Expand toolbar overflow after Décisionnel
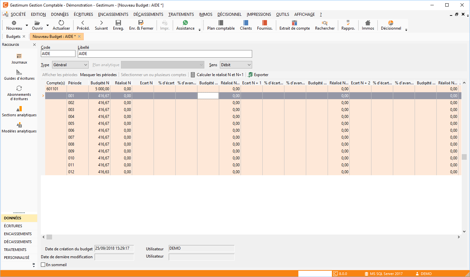 pos(406,30)
